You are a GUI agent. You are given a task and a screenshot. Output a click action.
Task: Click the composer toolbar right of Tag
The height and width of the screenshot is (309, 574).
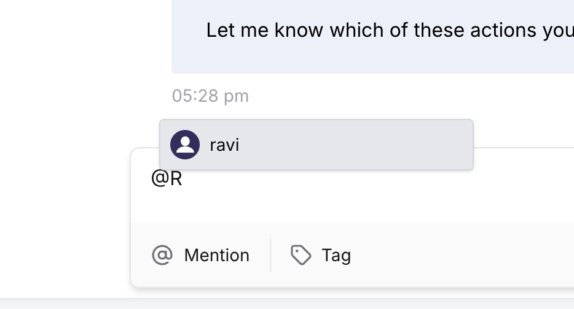(x=461, y=255)
